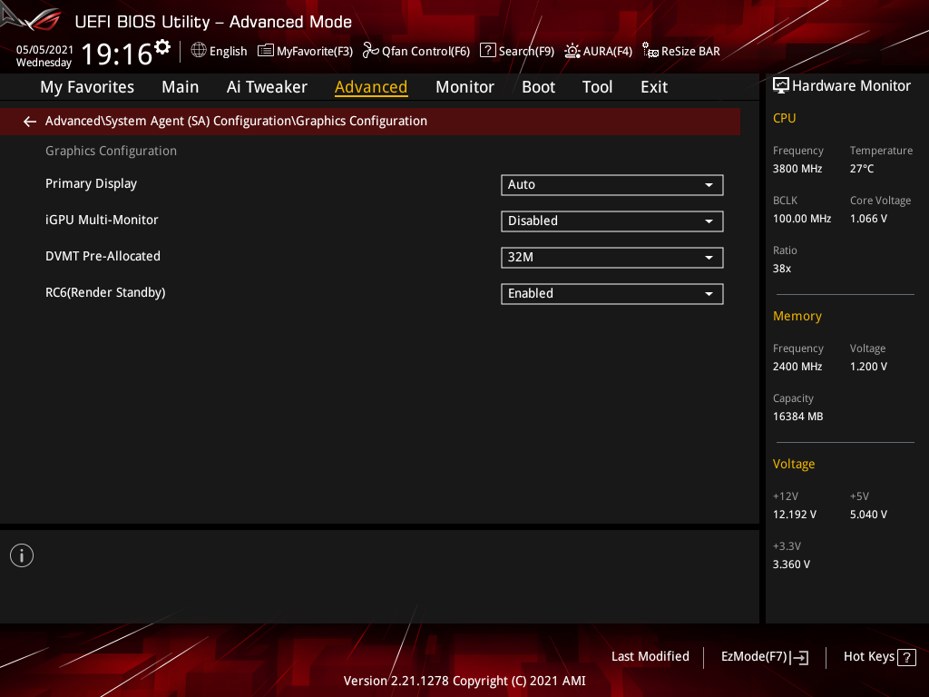The image size is (929, 697).
Task: Click the Graphics Configuration heading
Action: point(111,152)
